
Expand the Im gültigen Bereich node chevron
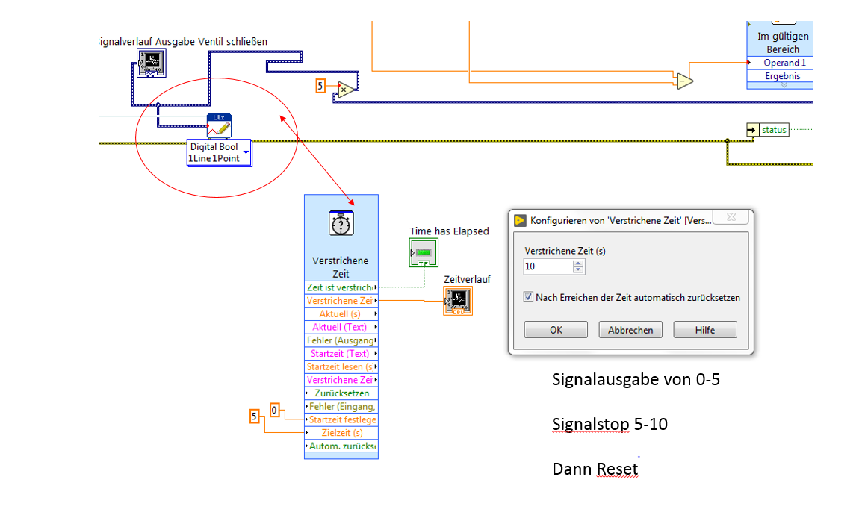[x=784, y=85]
